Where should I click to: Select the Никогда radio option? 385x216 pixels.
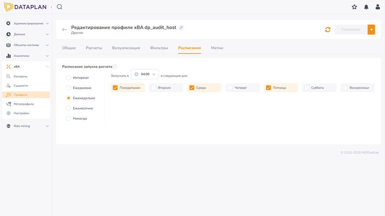68,119
